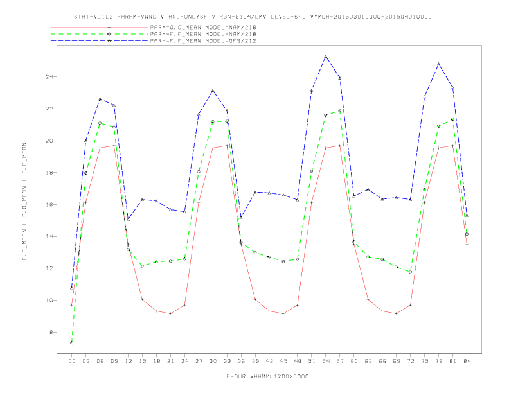Click the x-axis tick label 30

click(213, 361)
